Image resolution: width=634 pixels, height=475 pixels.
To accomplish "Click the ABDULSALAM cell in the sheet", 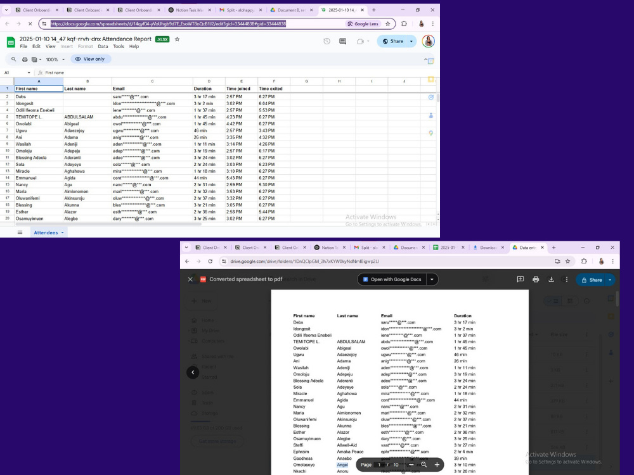I will coord(87,117).
